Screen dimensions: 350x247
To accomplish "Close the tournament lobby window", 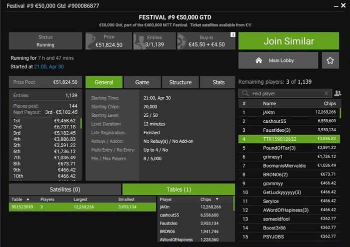I will (343, 5).
